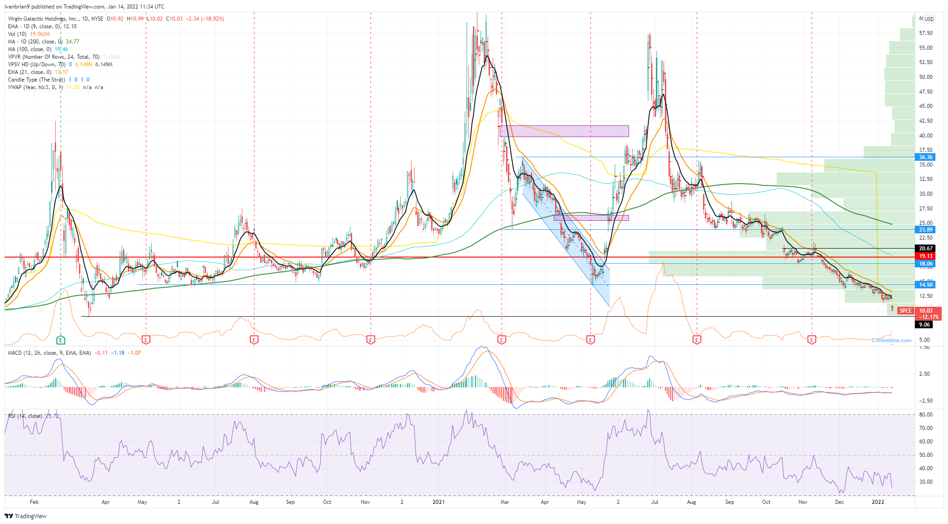Click the upper purple rectangle near 40
The height and width of the screenshot is (524, 948).
coord(564,131)
